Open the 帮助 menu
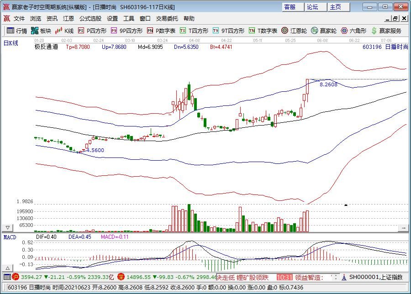411x294 pixels. [x=189, y=18]
